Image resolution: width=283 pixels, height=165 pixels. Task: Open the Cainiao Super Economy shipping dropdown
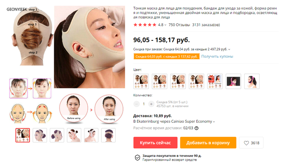(x=214, y=122)
